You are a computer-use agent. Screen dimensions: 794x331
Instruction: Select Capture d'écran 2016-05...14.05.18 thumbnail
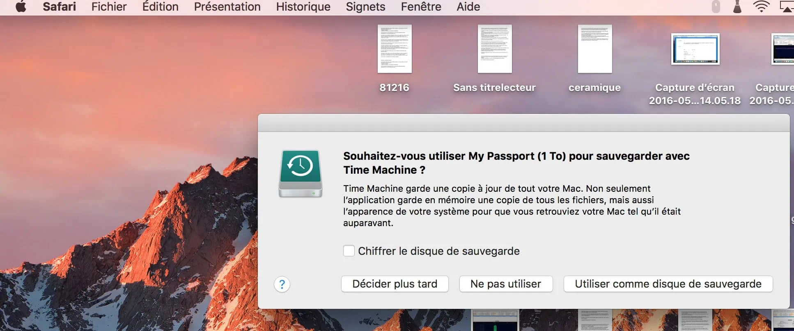pyautogui.click(x=695, y=49)
